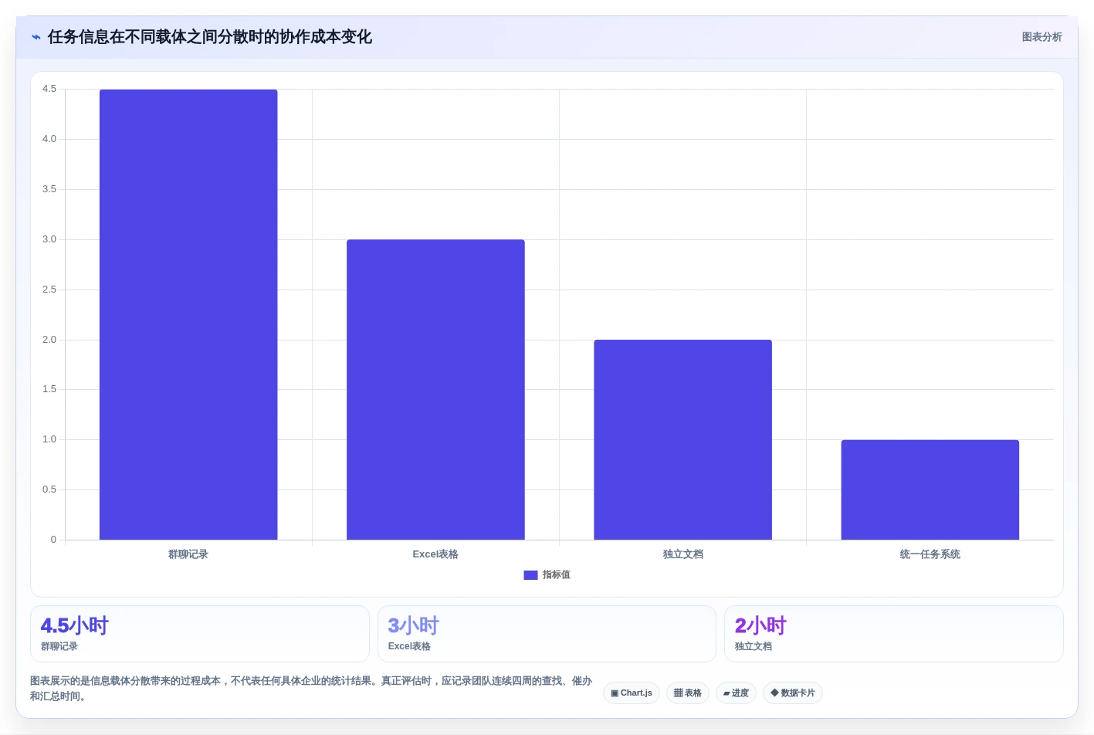The image size is (1094, 735).
Task: Click the blue lightning icon beside the title
Action: [36, 37]
